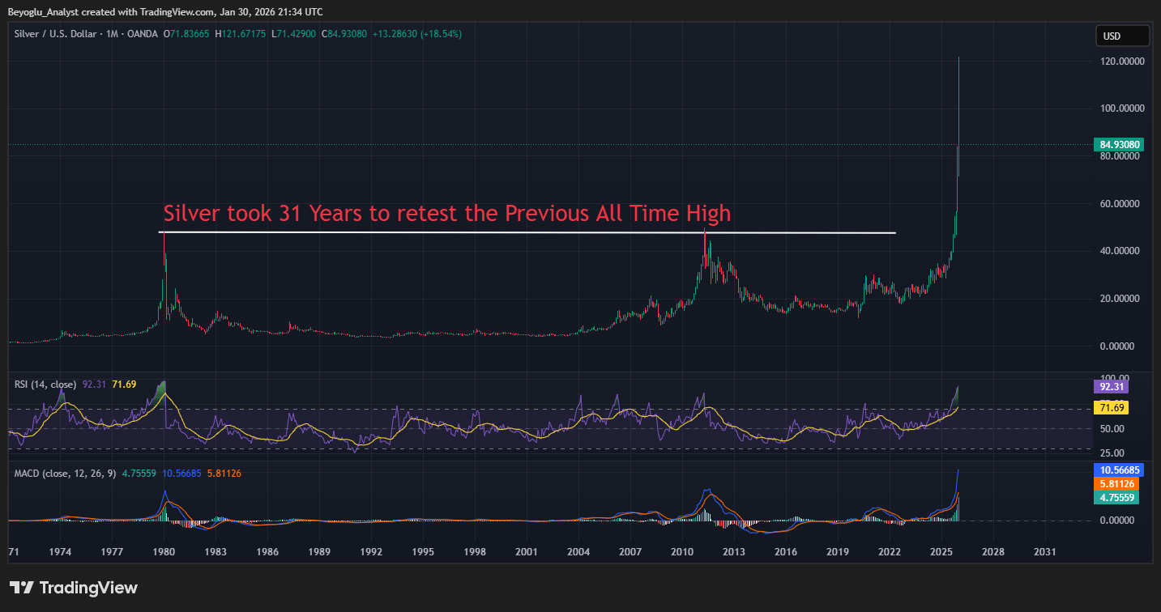Select the white horizontal all-time-high line

[528, 233]
